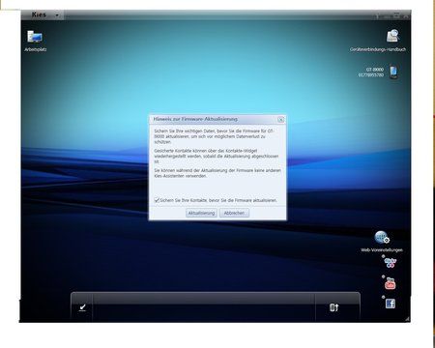Open the Kies menu dropdown arrow
This screenshot has width=435, height=348.
57,15
